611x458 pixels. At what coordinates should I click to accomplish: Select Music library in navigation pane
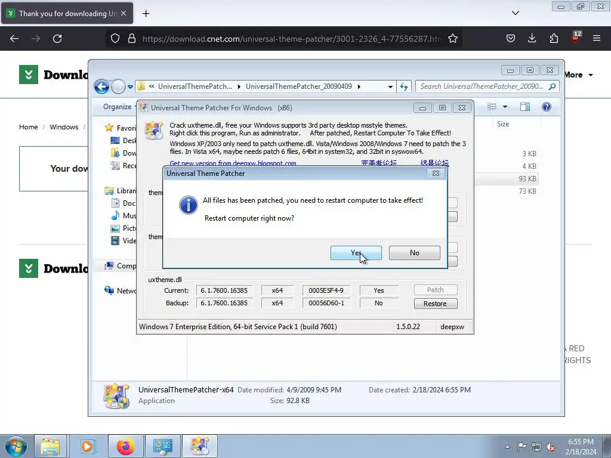[124, 215]
